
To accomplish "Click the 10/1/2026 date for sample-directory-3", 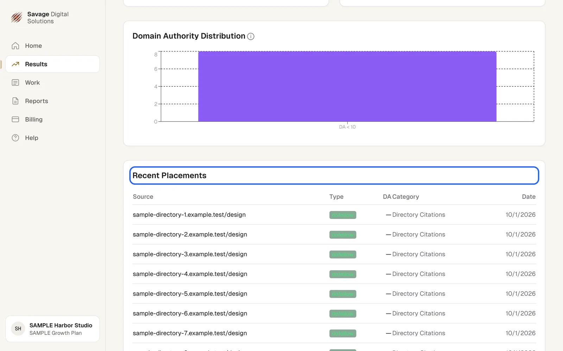I will pyautogui.click(x=520, y=254).
